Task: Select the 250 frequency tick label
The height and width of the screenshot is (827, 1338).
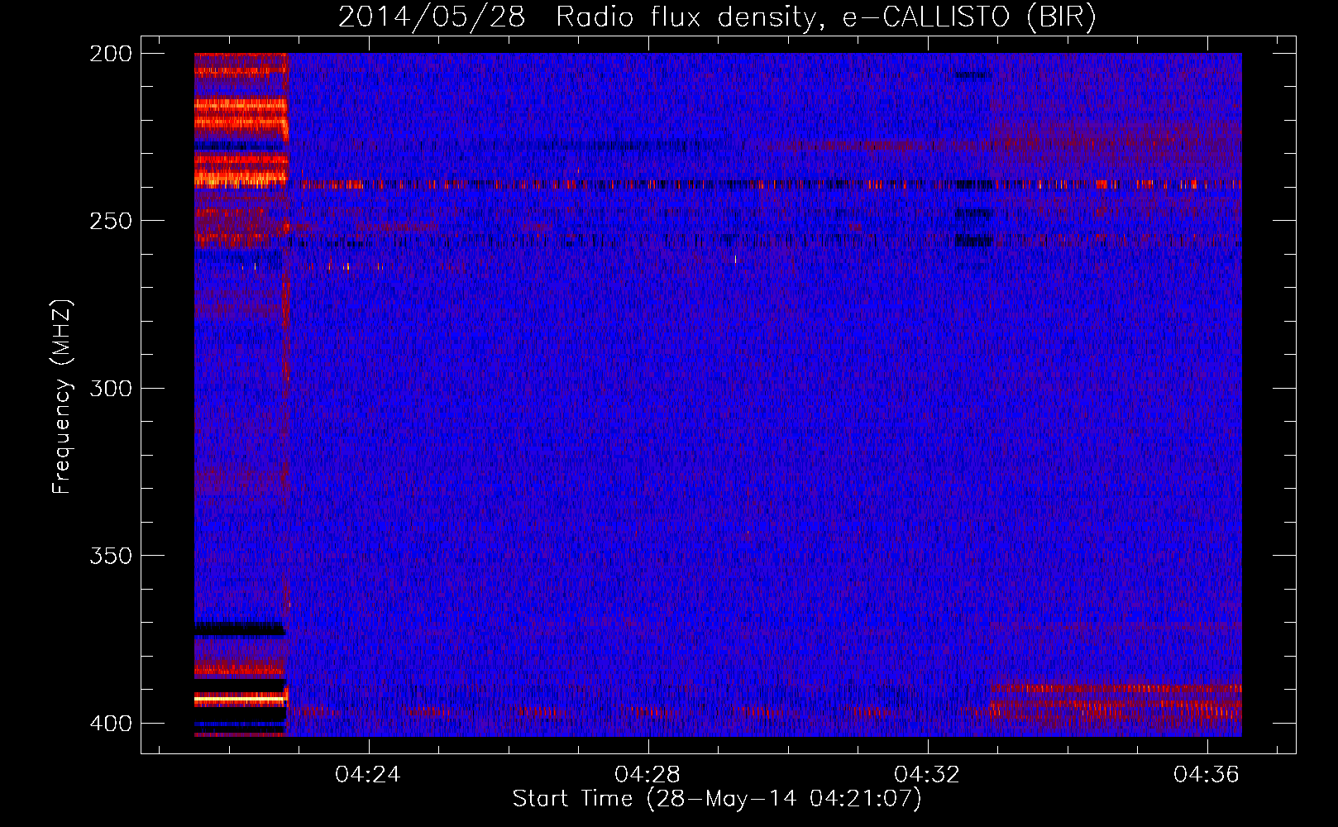Action: click(111, 221)
